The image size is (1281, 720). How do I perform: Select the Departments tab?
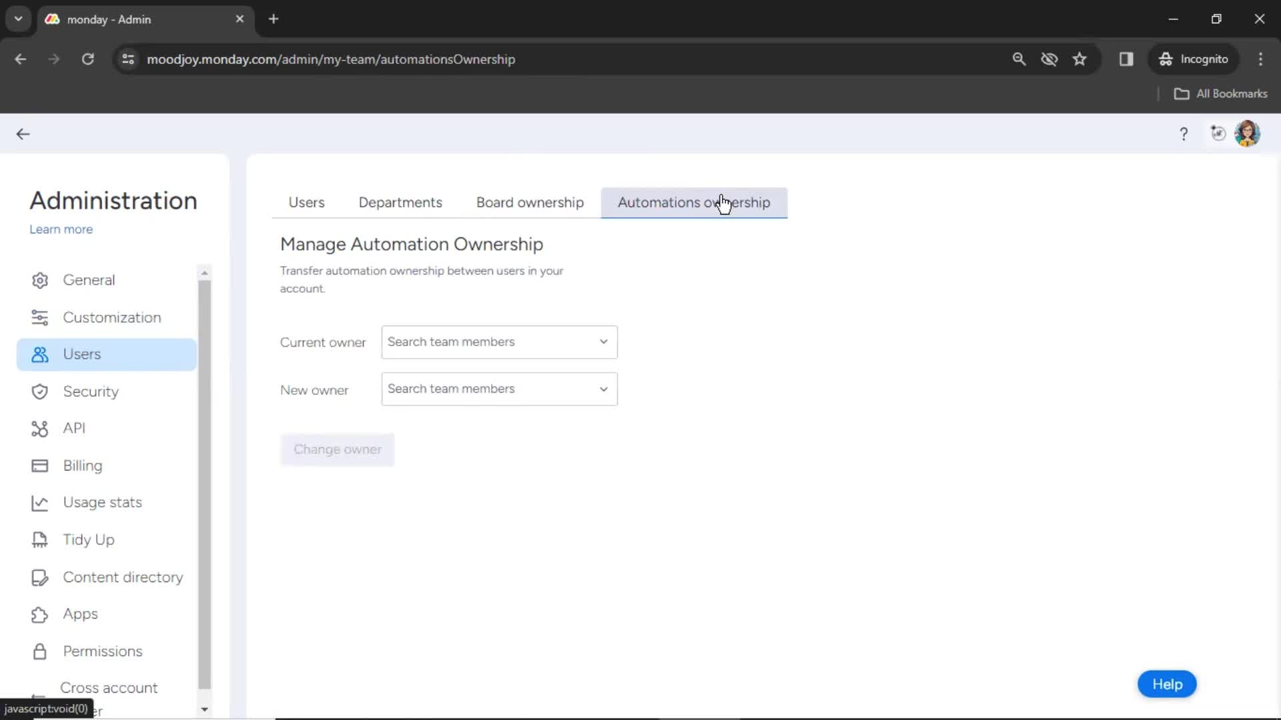(x=401, y=202)
